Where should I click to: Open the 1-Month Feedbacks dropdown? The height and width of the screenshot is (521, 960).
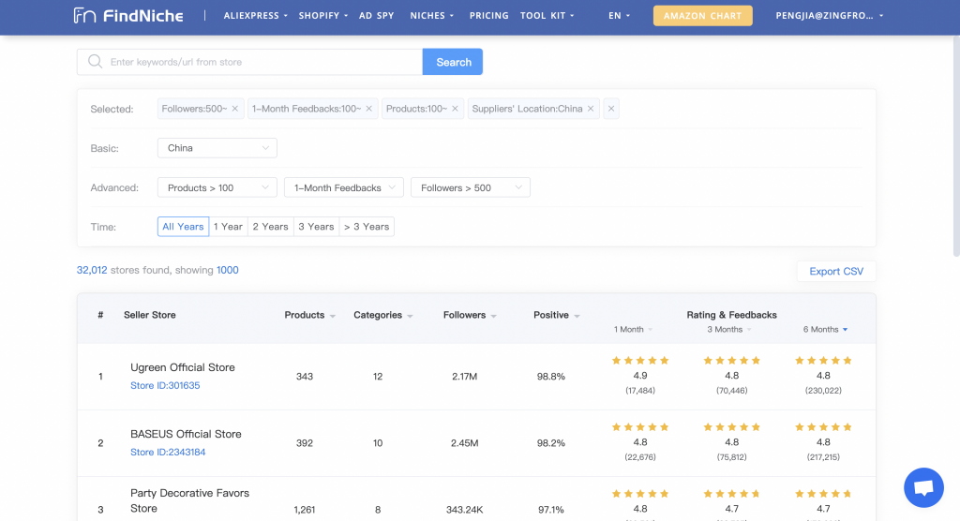click(344, 187)
